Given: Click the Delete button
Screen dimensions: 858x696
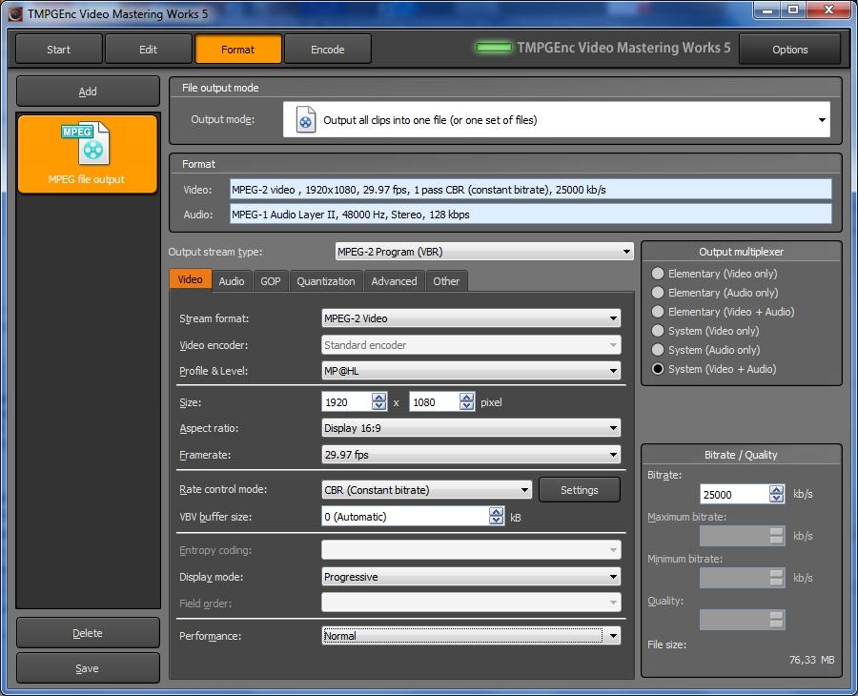Looking at the screenshot, I should (88, 633).
